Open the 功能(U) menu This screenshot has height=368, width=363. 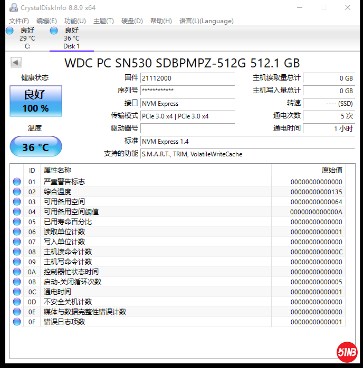click(75, 21)
